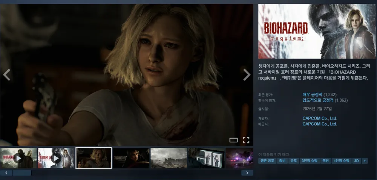The image size is (377, 180).
Task: Select the '3D' tag
Action: tap(356, 161)
